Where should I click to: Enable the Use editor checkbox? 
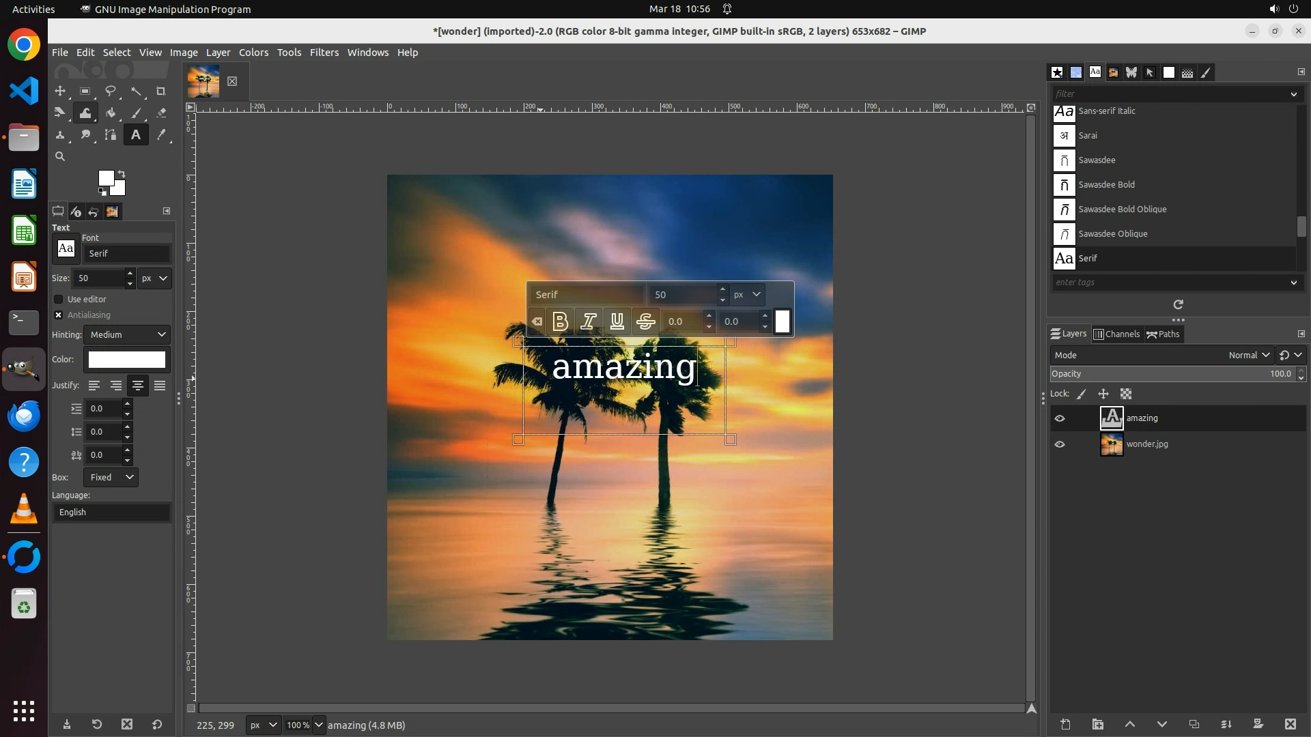59,300
